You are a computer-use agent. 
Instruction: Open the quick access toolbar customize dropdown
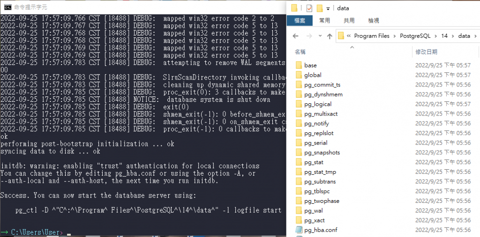(328, 8)
